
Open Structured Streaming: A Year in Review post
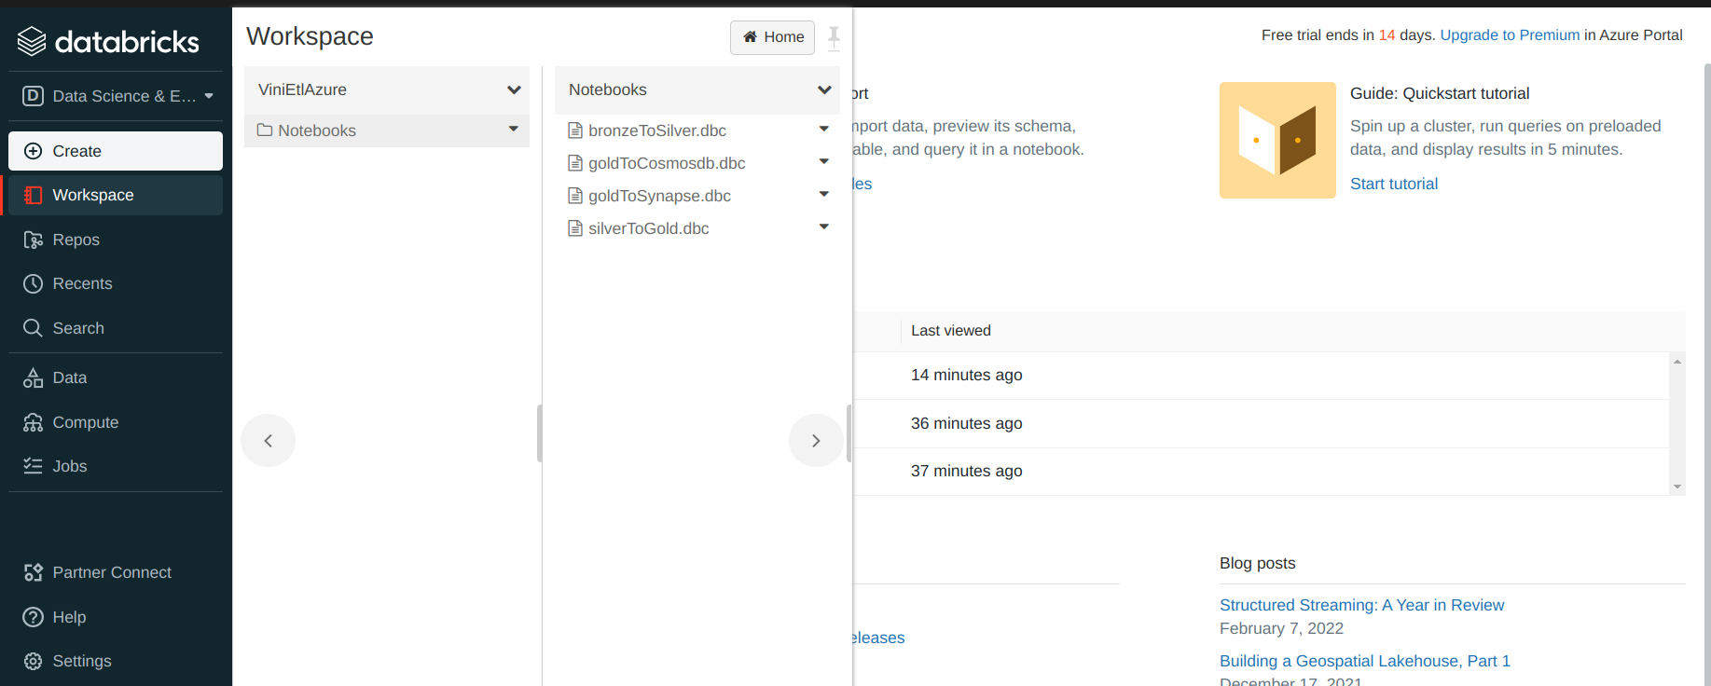point(1361,605)
